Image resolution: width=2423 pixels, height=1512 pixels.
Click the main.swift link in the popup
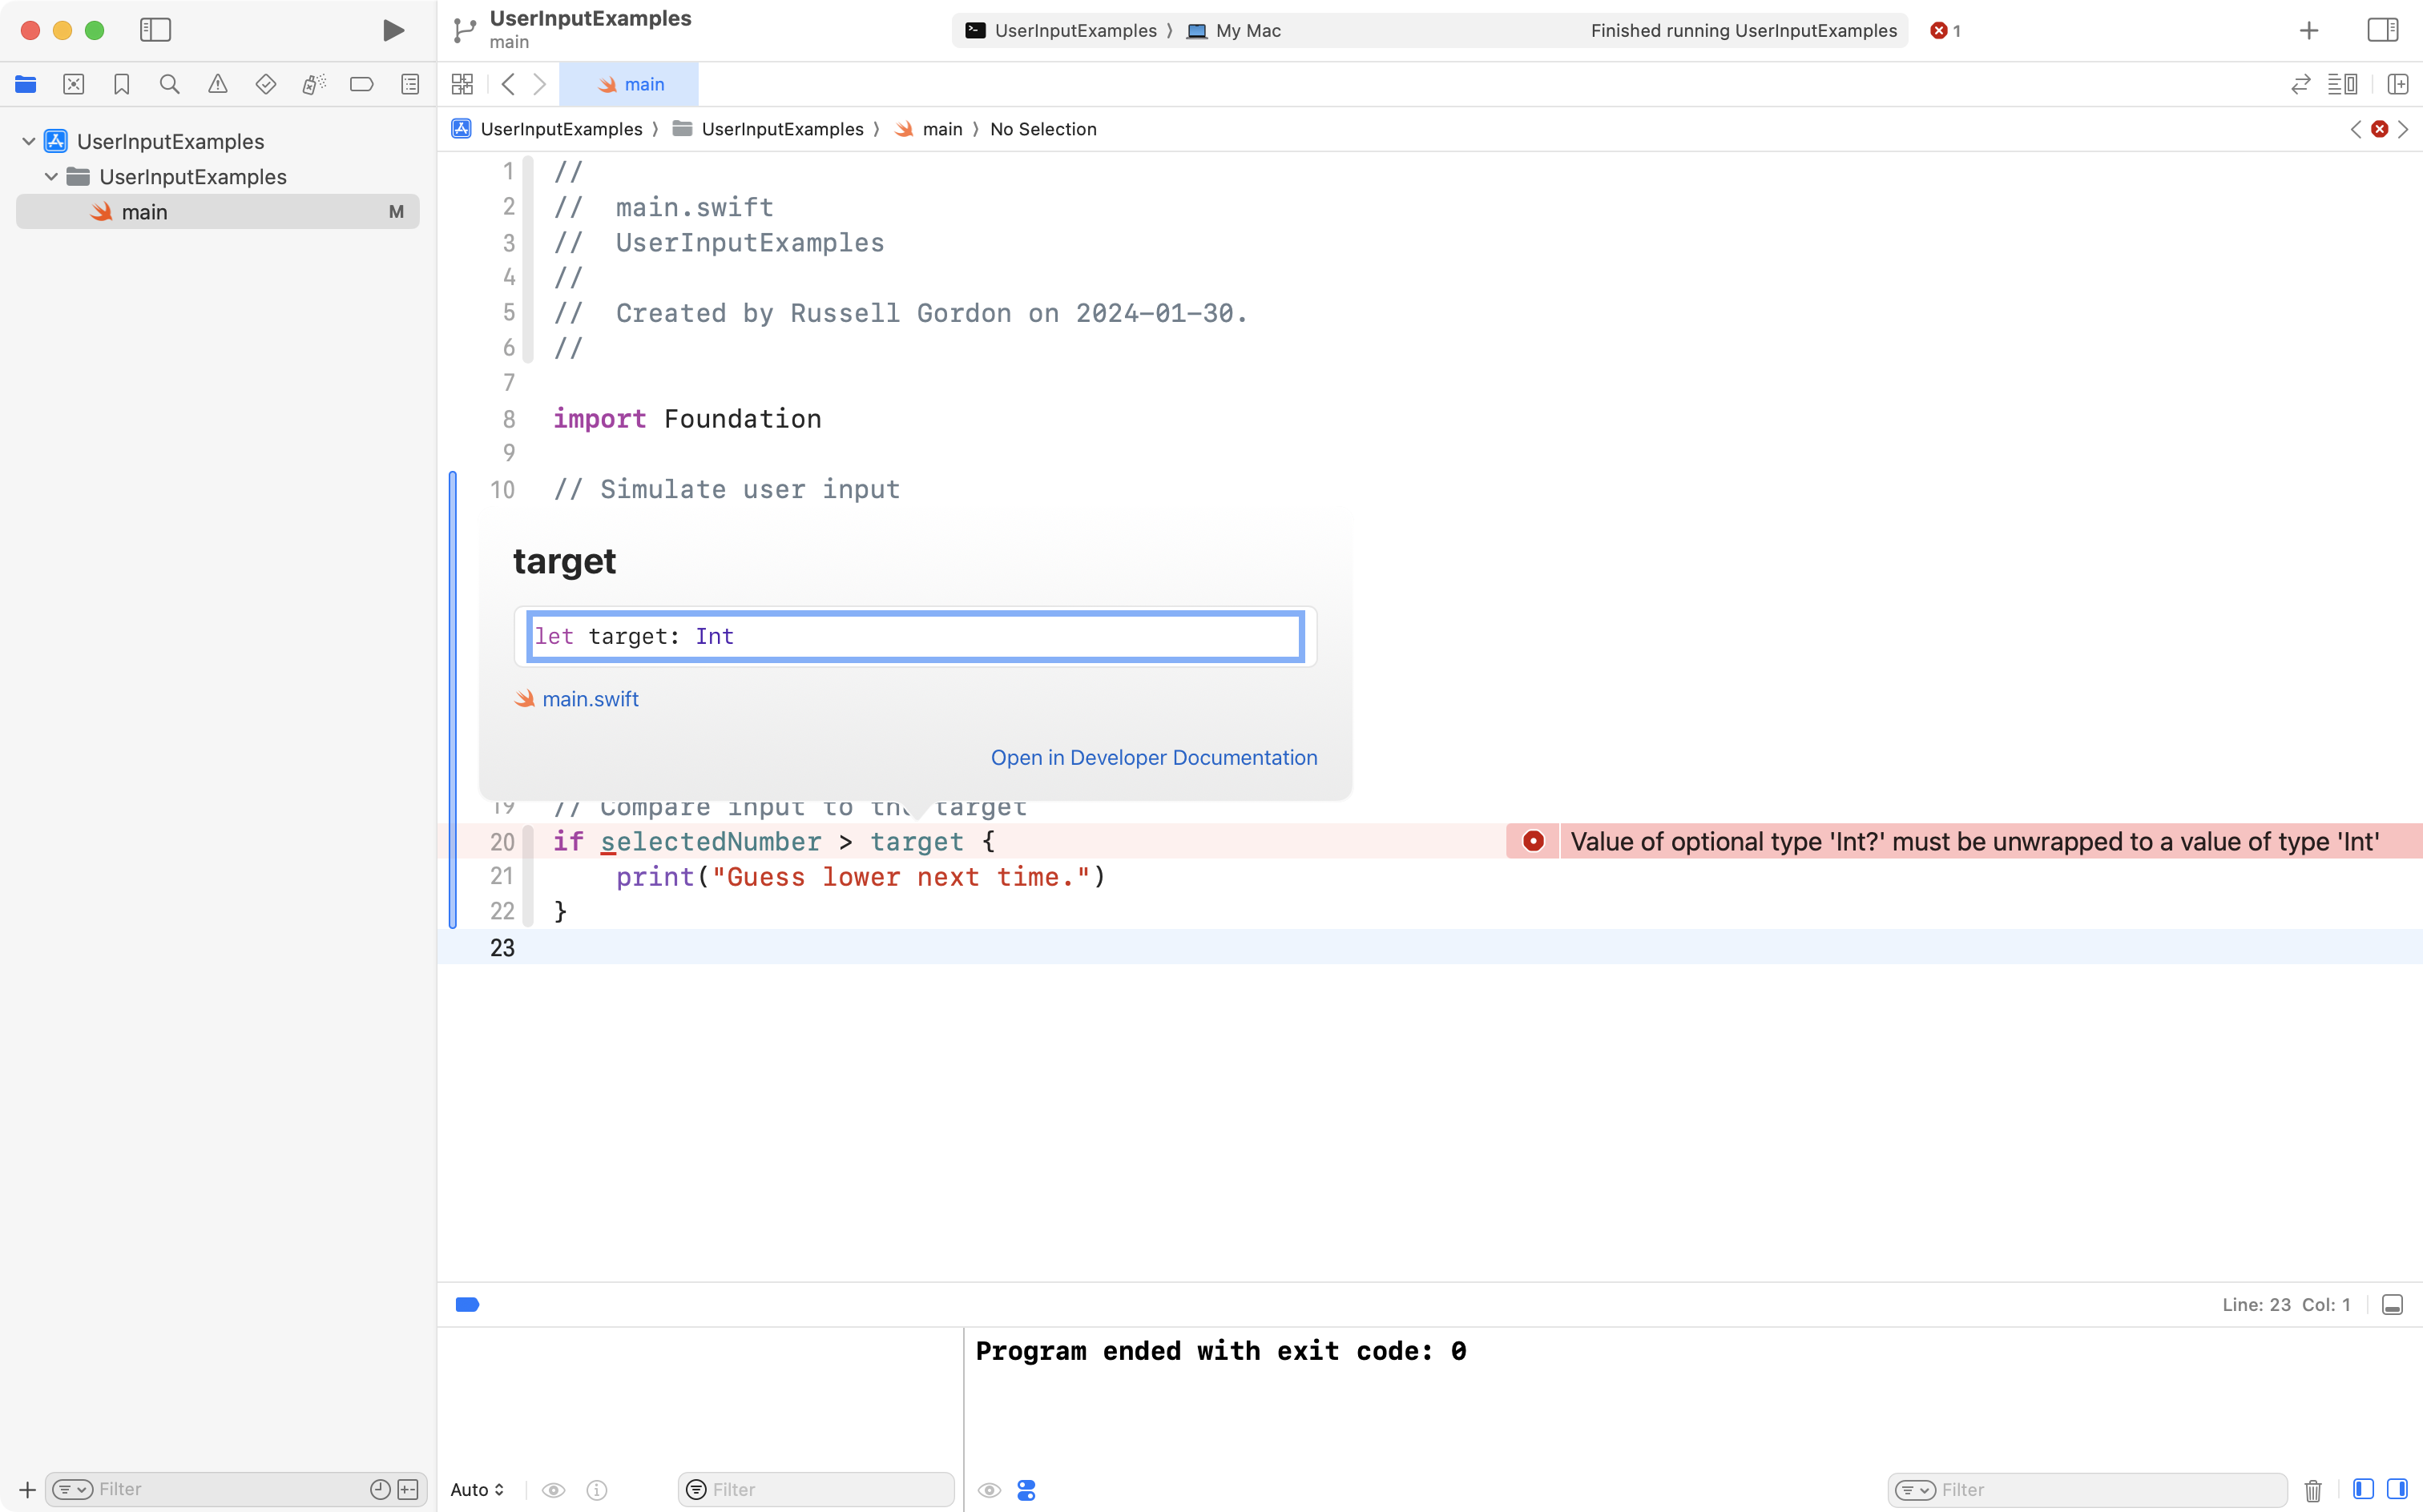pyautogui.click(x=589, y=698)
